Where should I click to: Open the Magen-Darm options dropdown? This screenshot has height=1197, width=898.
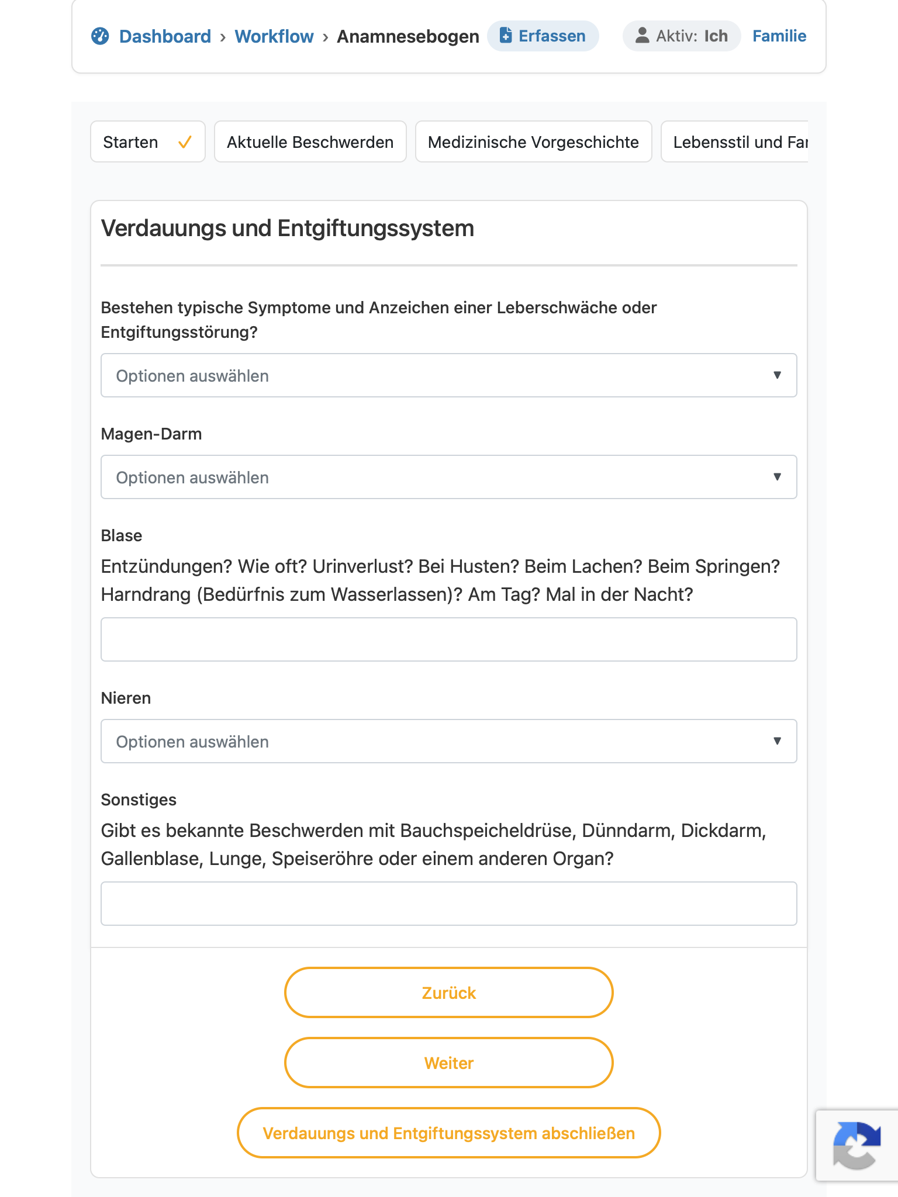tap(449, 477)
